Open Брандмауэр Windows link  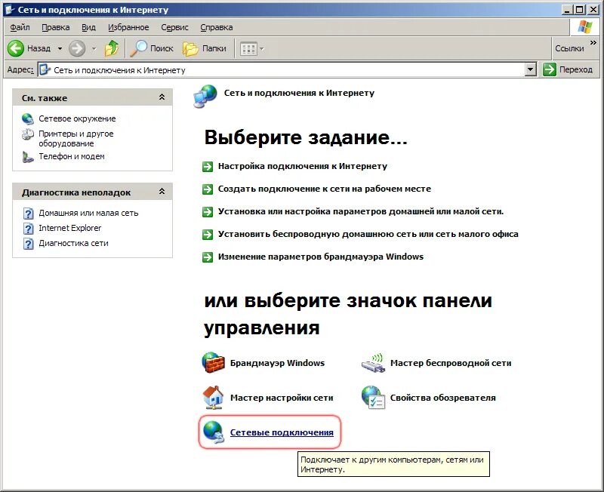pyautogui.click(x=277, y=363)
